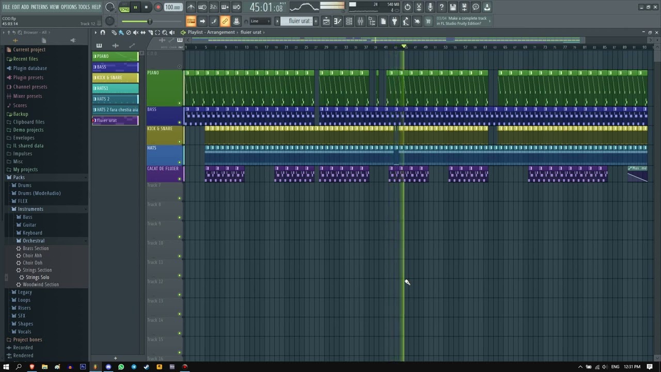Select the Mute tool in playlist toolbar

click(x=136, y=32)
